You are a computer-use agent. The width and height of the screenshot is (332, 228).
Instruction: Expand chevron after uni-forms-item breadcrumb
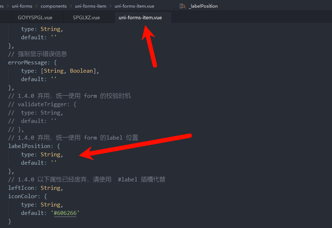[x=111, y=6]
